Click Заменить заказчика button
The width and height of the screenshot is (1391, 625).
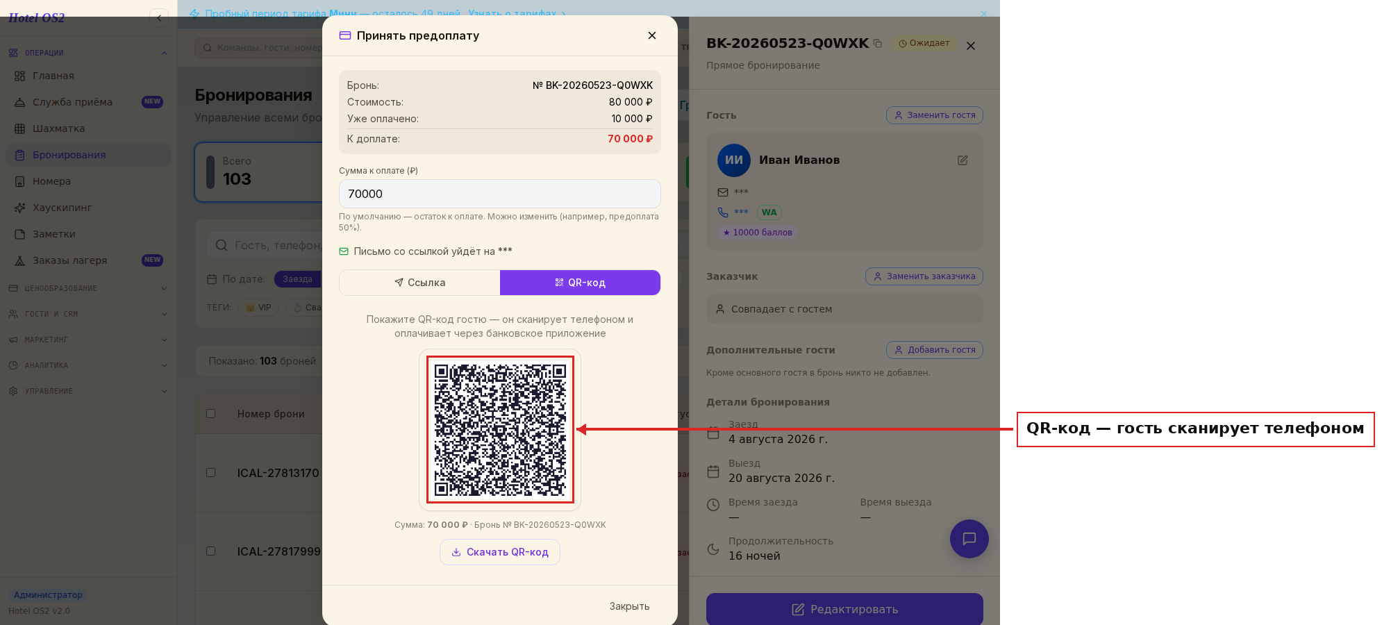coord(924,276)
